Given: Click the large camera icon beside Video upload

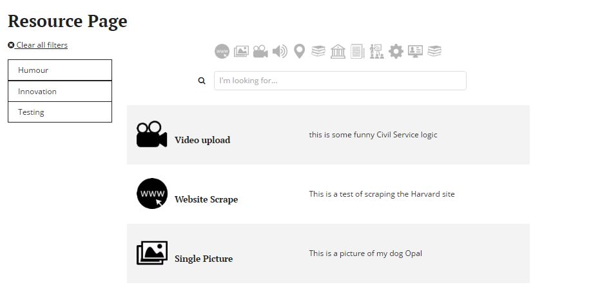Looking at the screenshot, I should 152,134.
